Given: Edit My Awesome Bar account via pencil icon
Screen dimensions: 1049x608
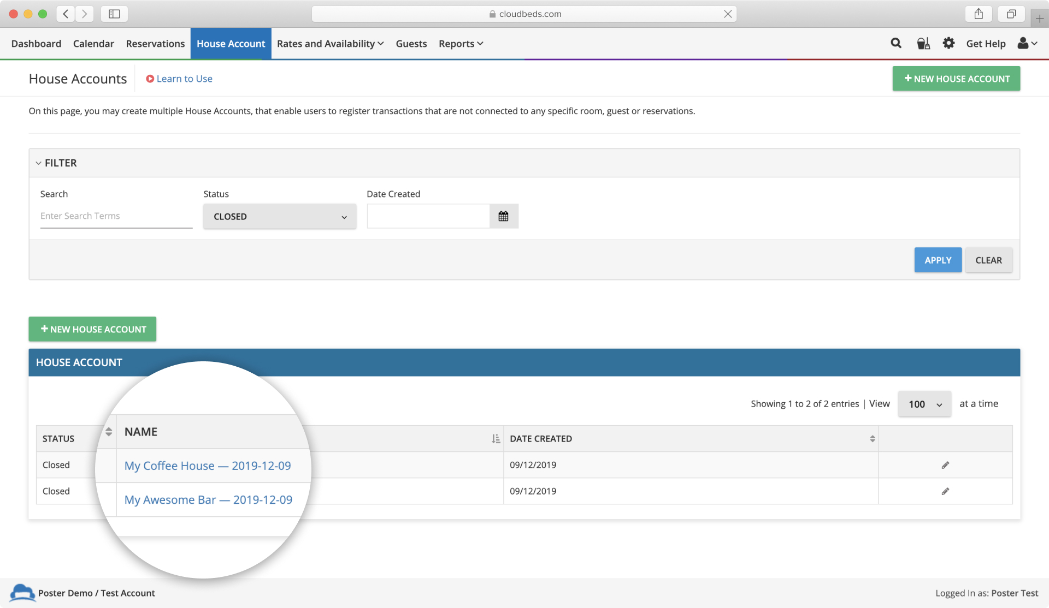Looking at the screenshot, I should tap(945, 491).
